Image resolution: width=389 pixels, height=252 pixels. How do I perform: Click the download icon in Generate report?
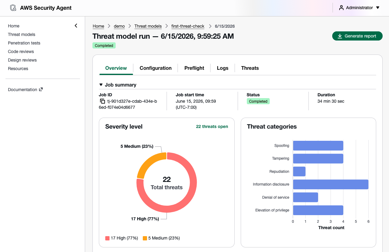click(340, 36)
